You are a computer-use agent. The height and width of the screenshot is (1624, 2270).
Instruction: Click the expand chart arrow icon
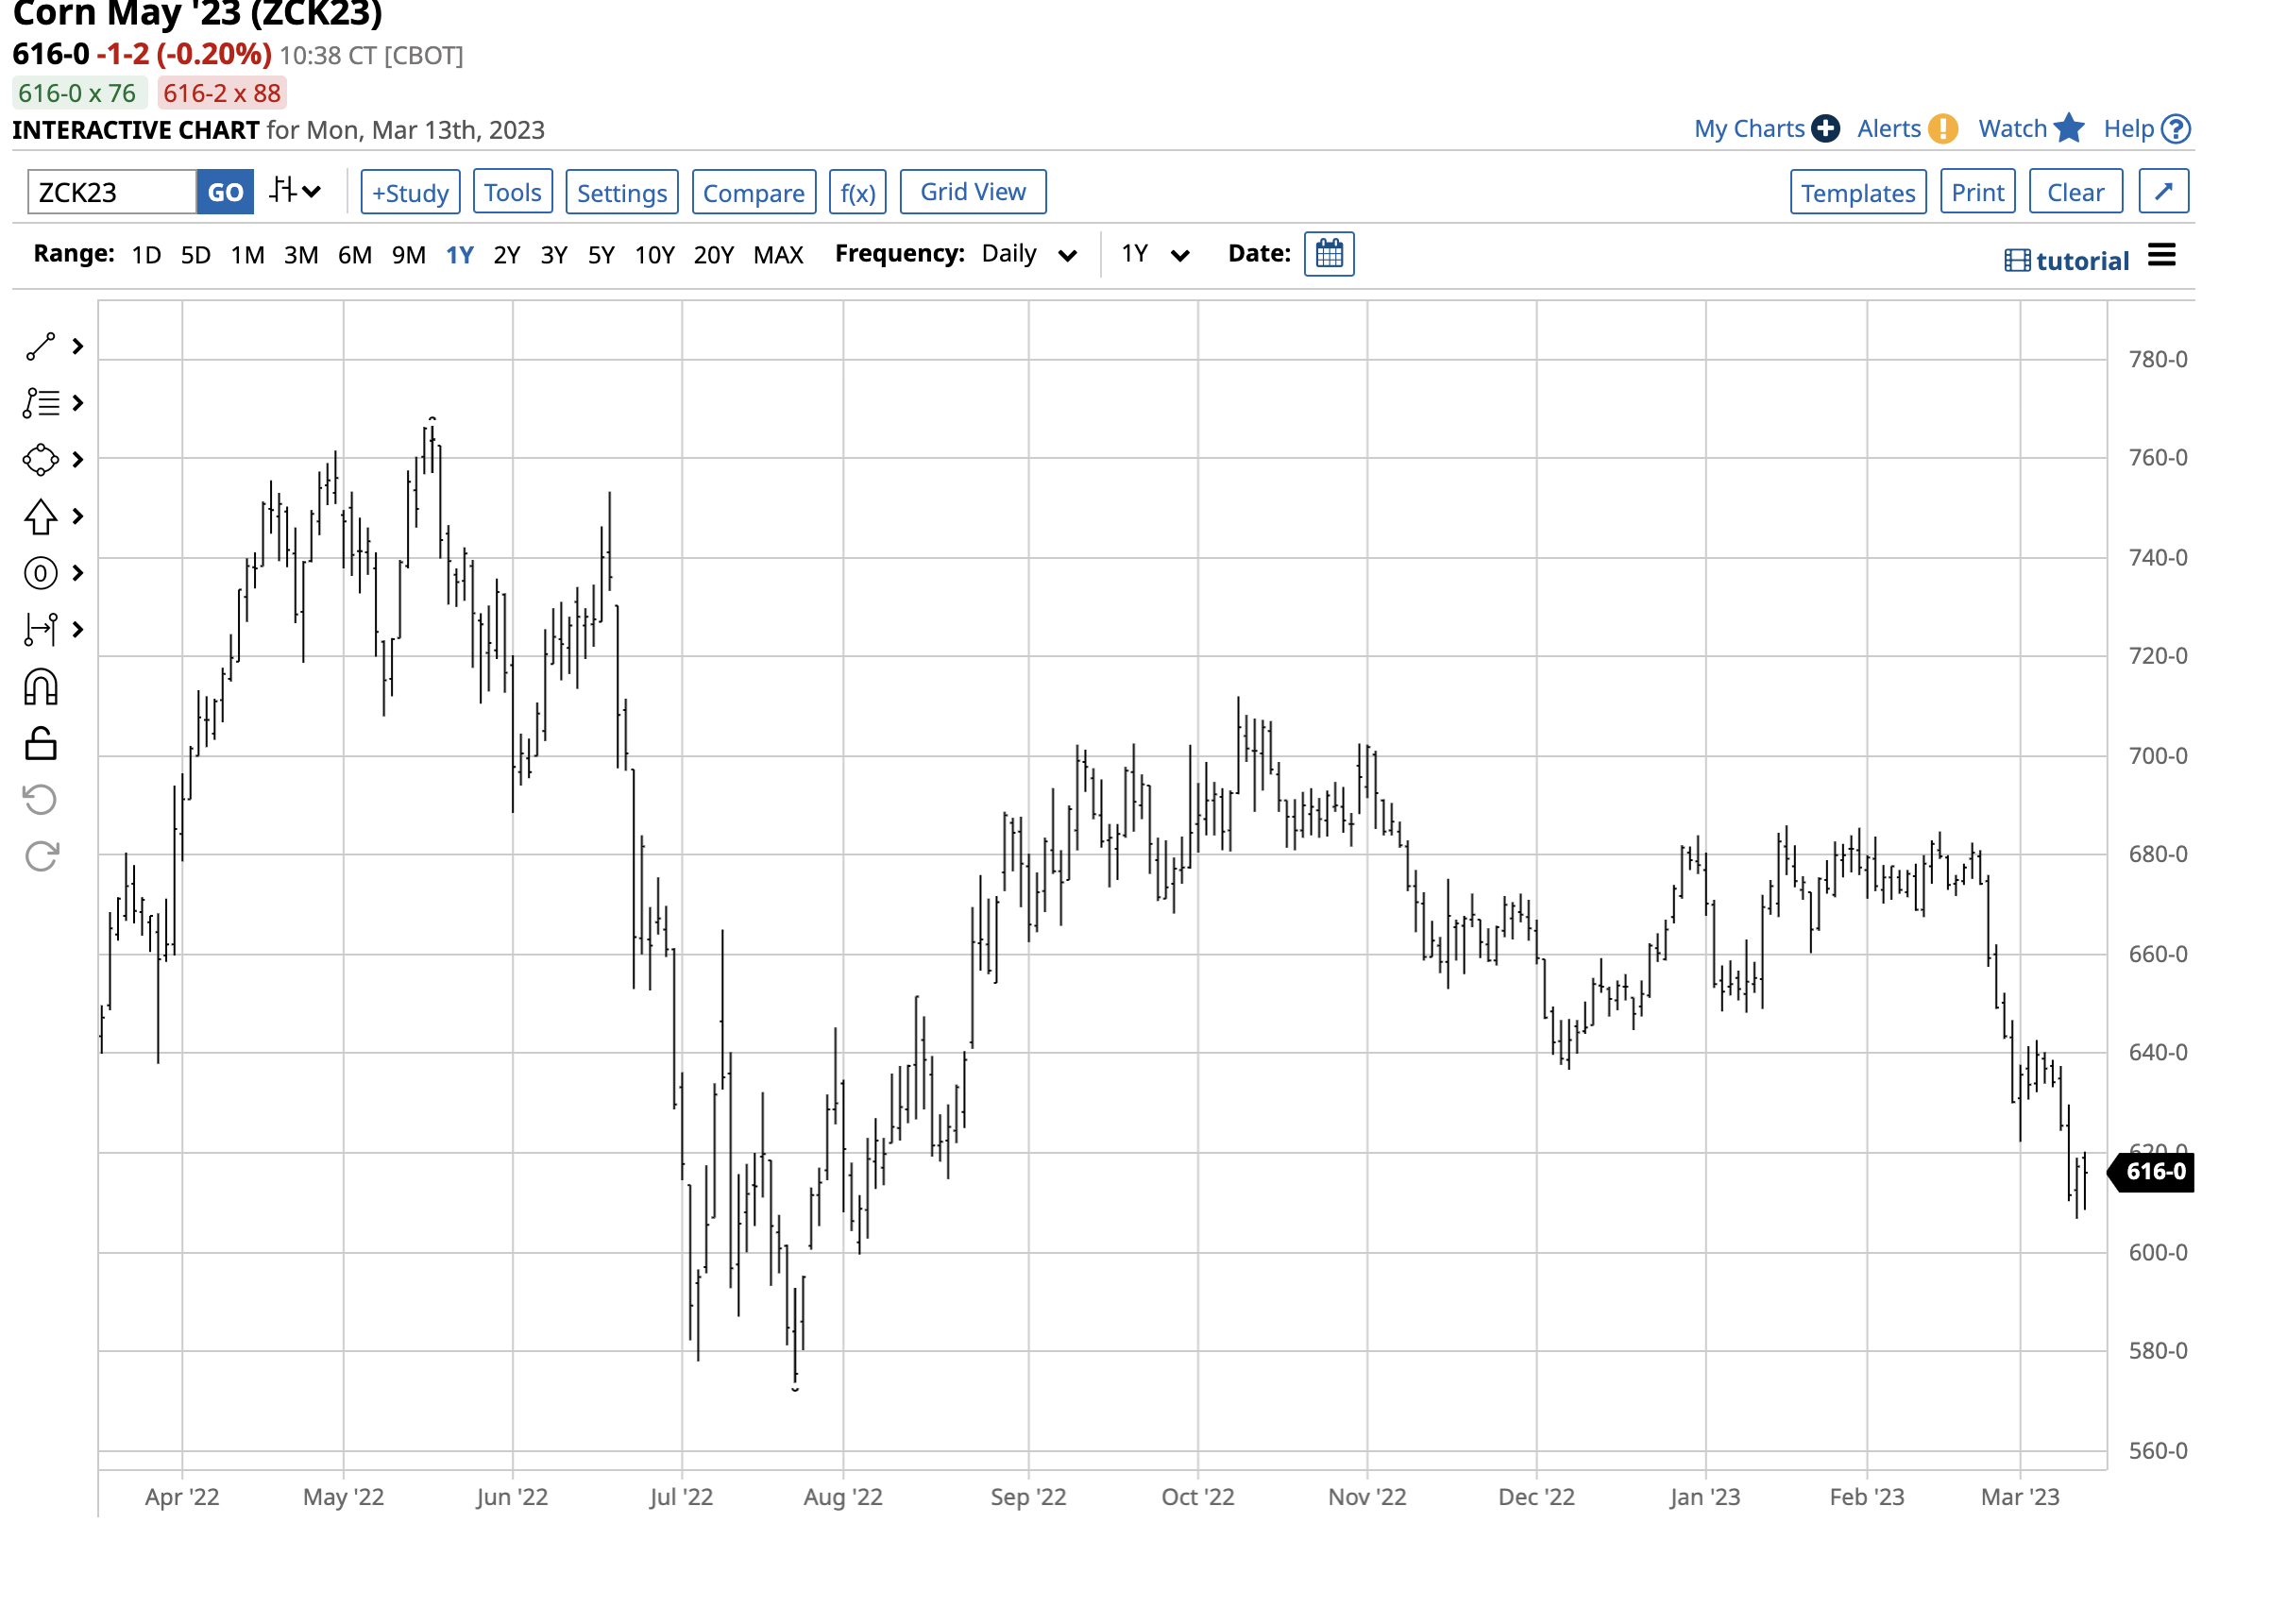(2163, 192)
